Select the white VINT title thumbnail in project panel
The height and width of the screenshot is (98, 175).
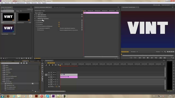(x=8, y=17)
